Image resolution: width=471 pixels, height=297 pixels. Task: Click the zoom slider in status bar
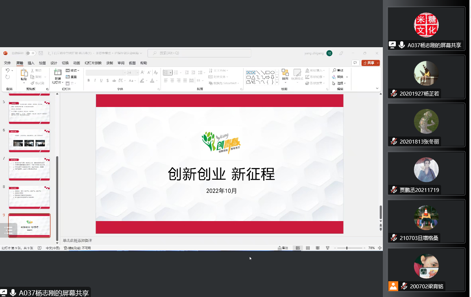[x=347, y=248]
